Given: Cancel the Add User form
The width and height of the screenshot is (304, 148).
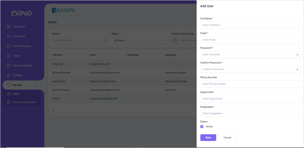Looking at the screenshot, I should 227,138.
